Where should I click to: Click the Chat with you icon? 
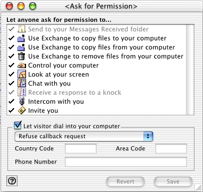[x=22, y=84]
